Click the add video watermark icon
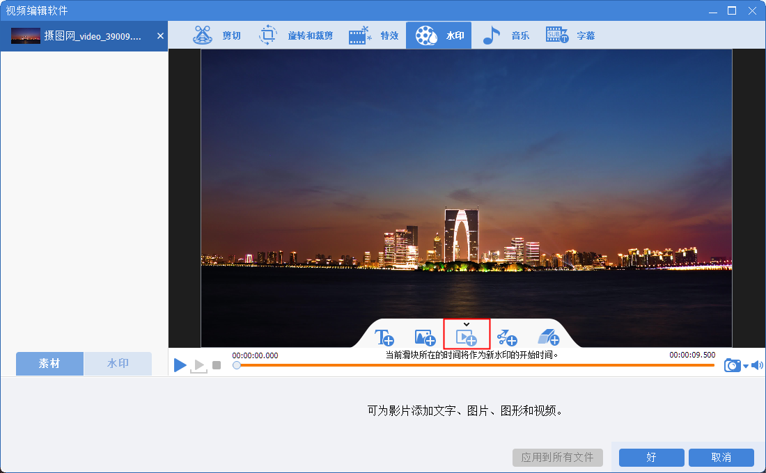Viewport: 766px width, 473px height. click(x=466, y=338)
